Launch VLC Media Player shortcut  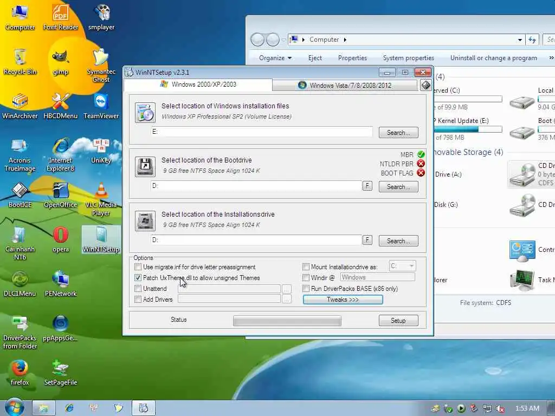coord(101,199)
